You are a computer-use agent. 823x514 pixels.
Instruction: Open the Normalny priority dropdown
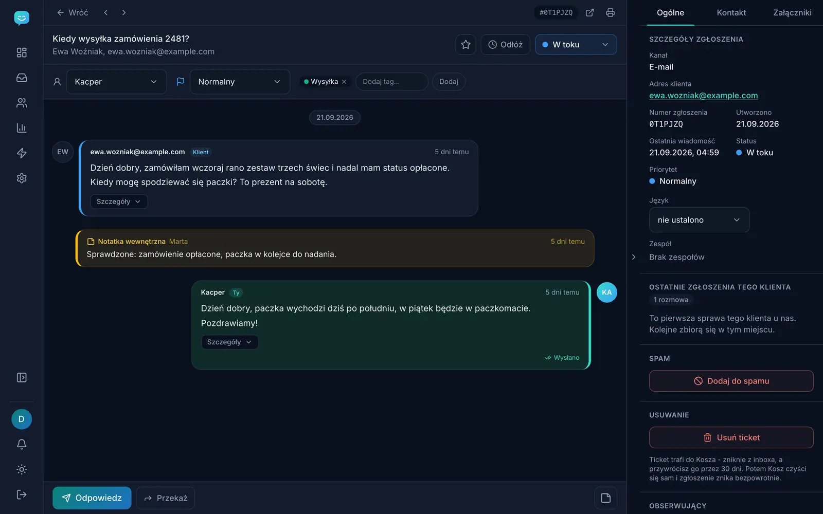coord(240,82)
